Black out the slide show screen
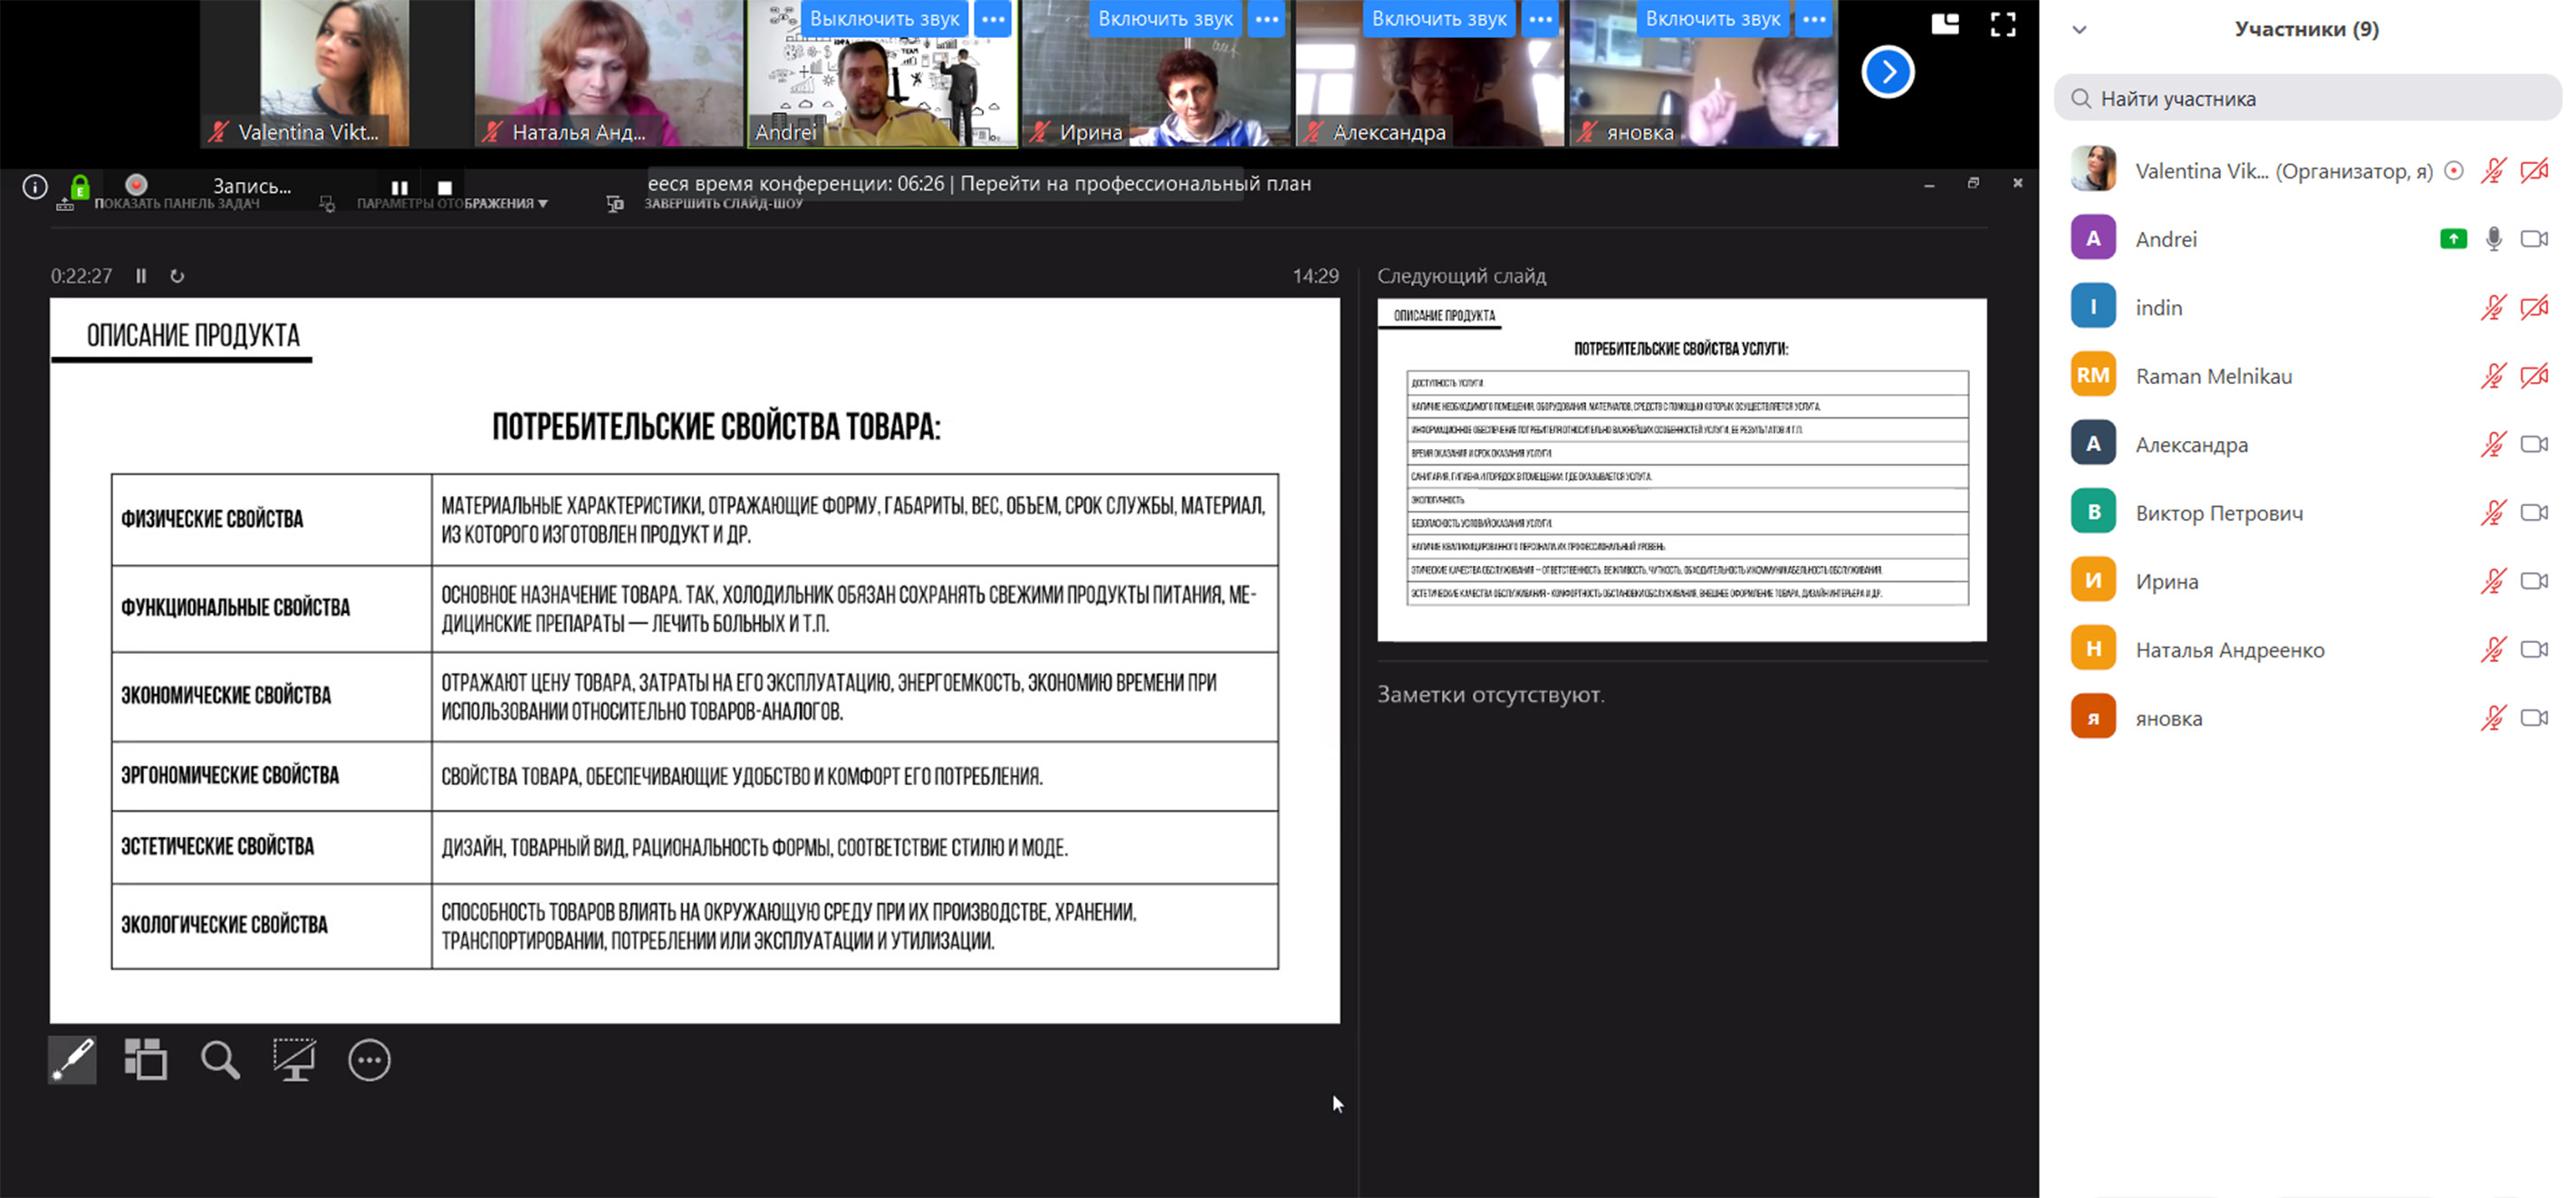This screenshot has width=2576, height=1198. [x=295, y=1060]
